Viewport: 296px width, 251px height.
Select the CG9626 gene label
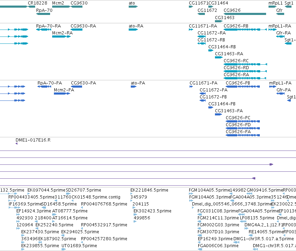(232, 10)
